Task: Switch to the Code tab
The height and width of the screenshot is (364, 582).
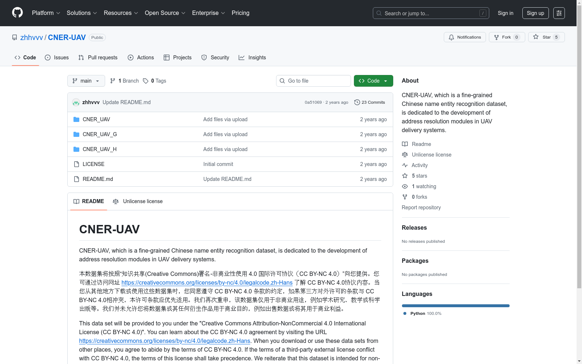Action: point(25,58)
